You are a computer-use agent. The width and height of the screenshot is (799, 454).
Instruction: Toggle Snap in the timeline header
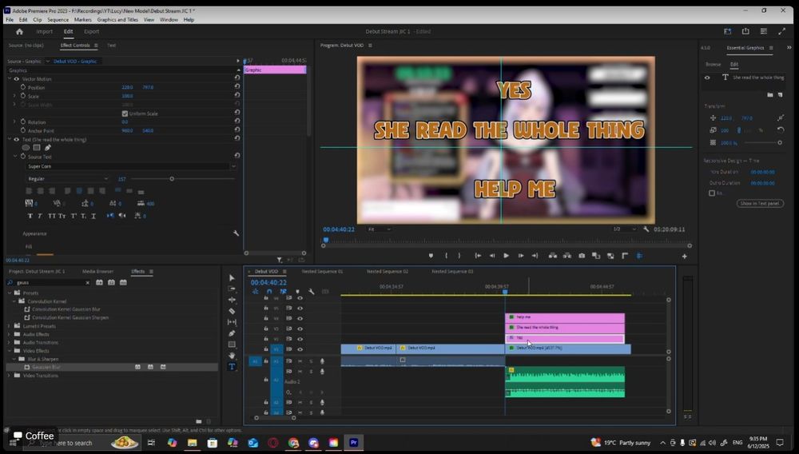click(269, 292)
